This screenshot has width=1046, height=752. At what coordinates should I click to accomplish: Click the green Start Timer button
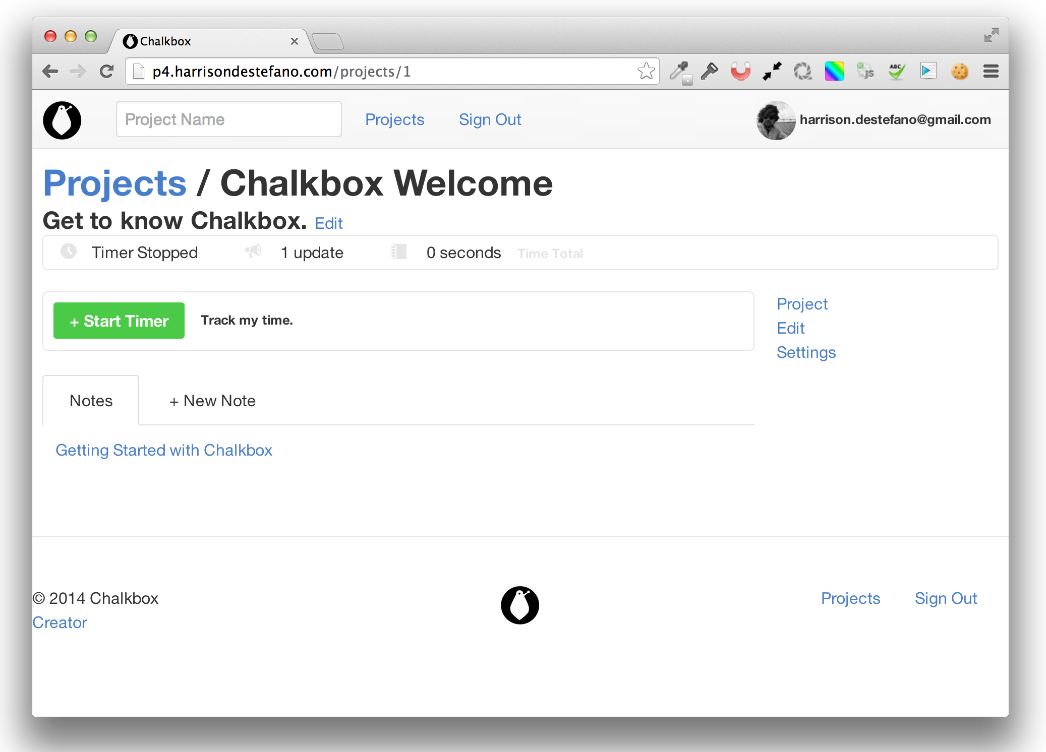click(120, 321)
